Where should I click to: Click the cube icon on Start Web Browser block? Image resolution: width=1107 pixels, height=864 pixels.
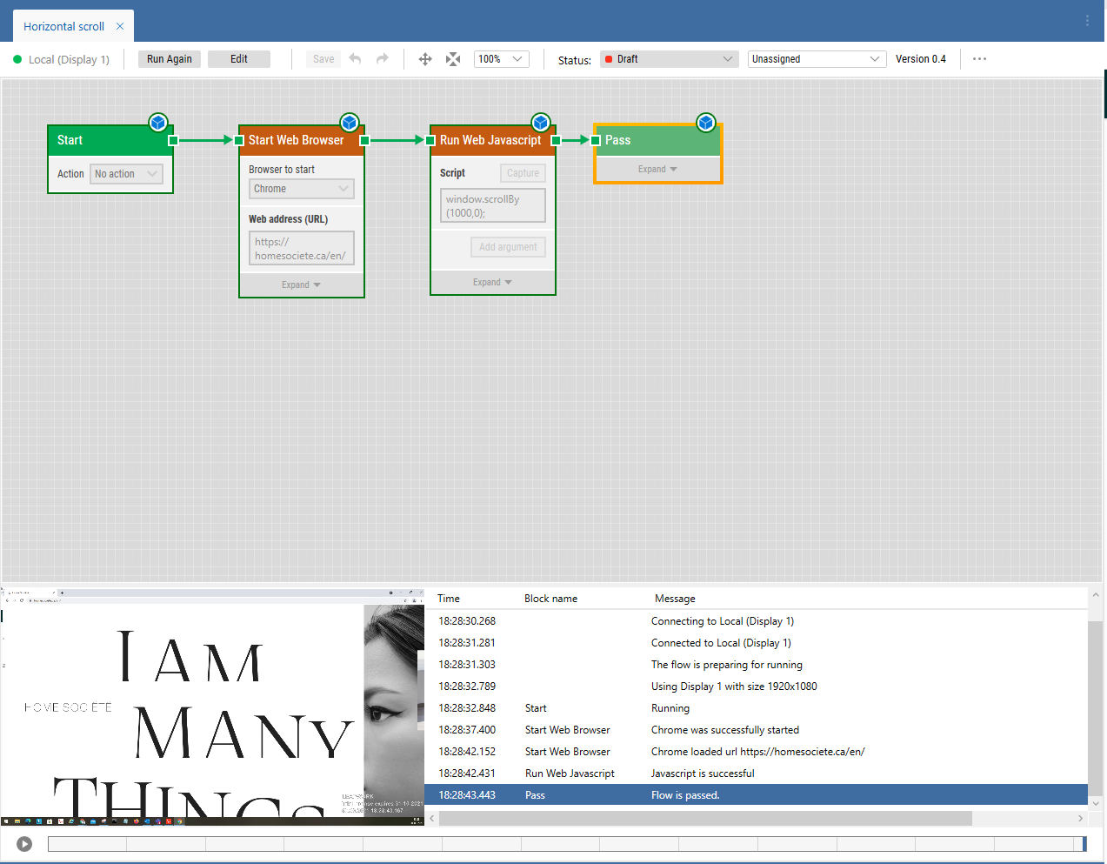(350, 123)
